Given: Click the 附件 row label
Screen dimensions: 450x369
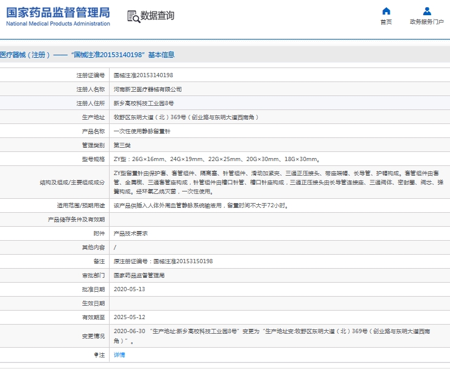Looking at the screenshot, I should click(99, 233).
